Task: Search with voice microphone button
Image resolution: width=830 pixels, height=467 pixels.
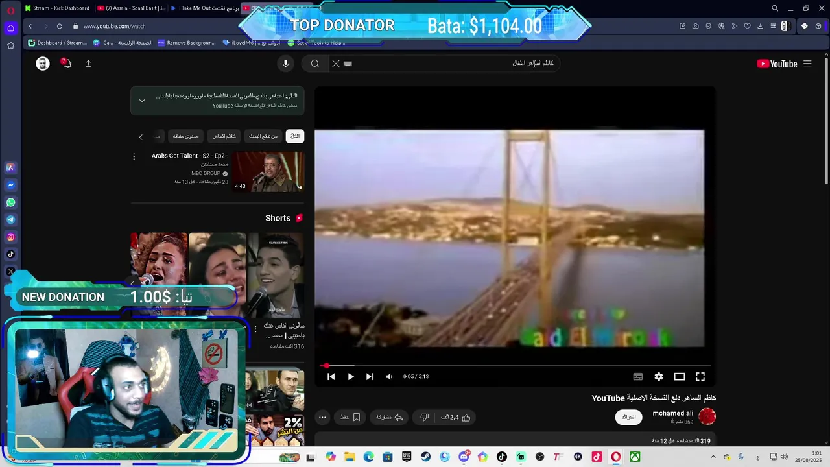Action: (x=285, y=64)
